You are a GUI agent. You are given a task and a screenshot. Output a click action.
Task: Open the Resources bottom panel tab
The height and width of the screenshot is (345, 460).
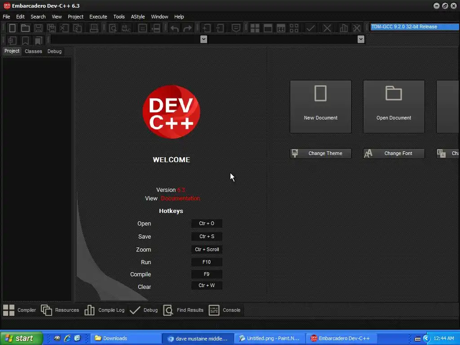point(60,310)
